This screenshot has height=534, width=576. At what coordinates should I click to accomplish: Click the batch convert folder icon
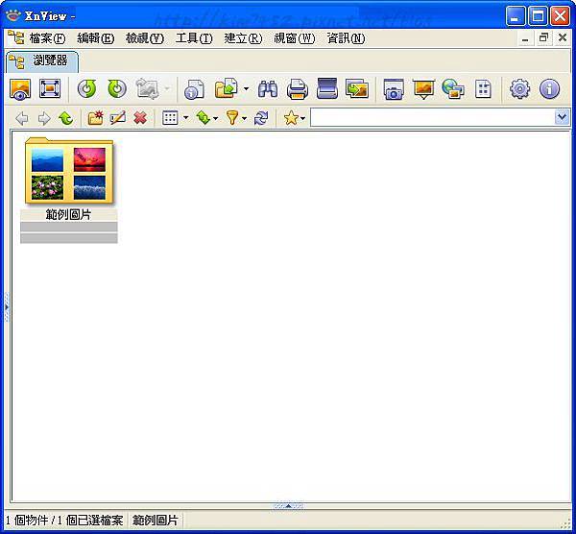[x=227, y=88]
